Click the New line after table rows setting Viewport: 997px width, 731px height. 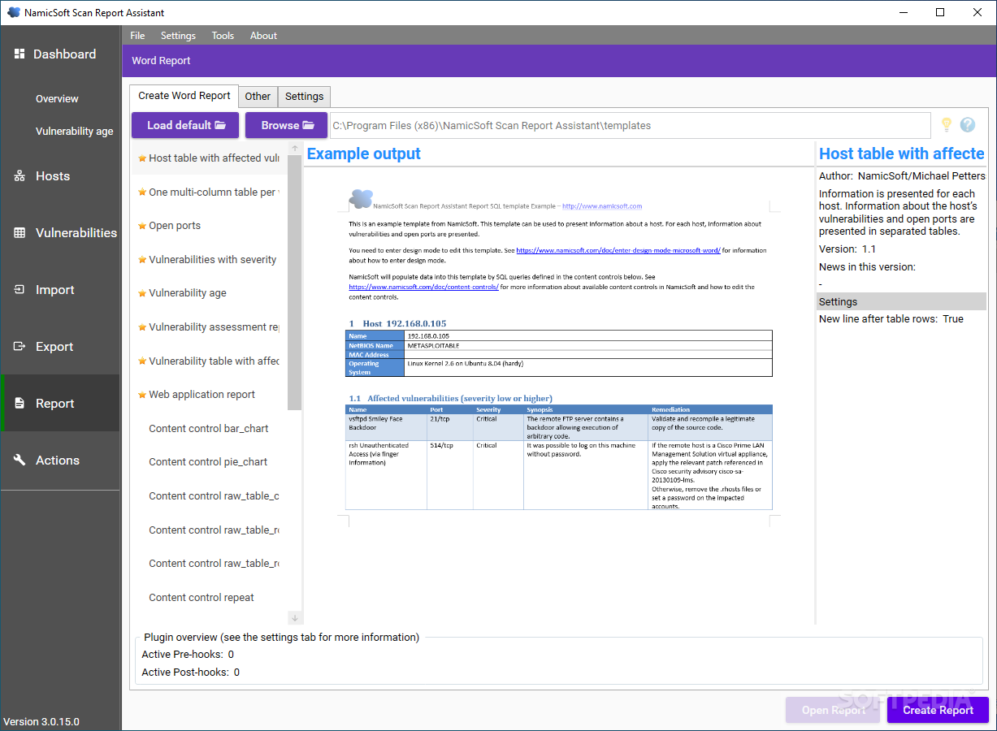point(891,318)
